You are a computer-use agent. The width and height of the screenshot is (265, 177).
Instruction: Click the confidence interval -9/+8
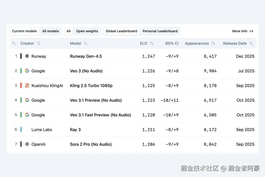[x=172, y=71]
